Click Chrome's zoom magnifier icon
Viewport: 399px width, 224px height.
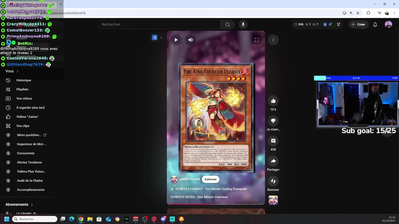point(351,13)
